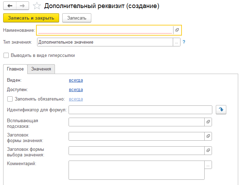Screen dimensions: 241x185
Task: Click the blue help question mark
Action: 184,42
